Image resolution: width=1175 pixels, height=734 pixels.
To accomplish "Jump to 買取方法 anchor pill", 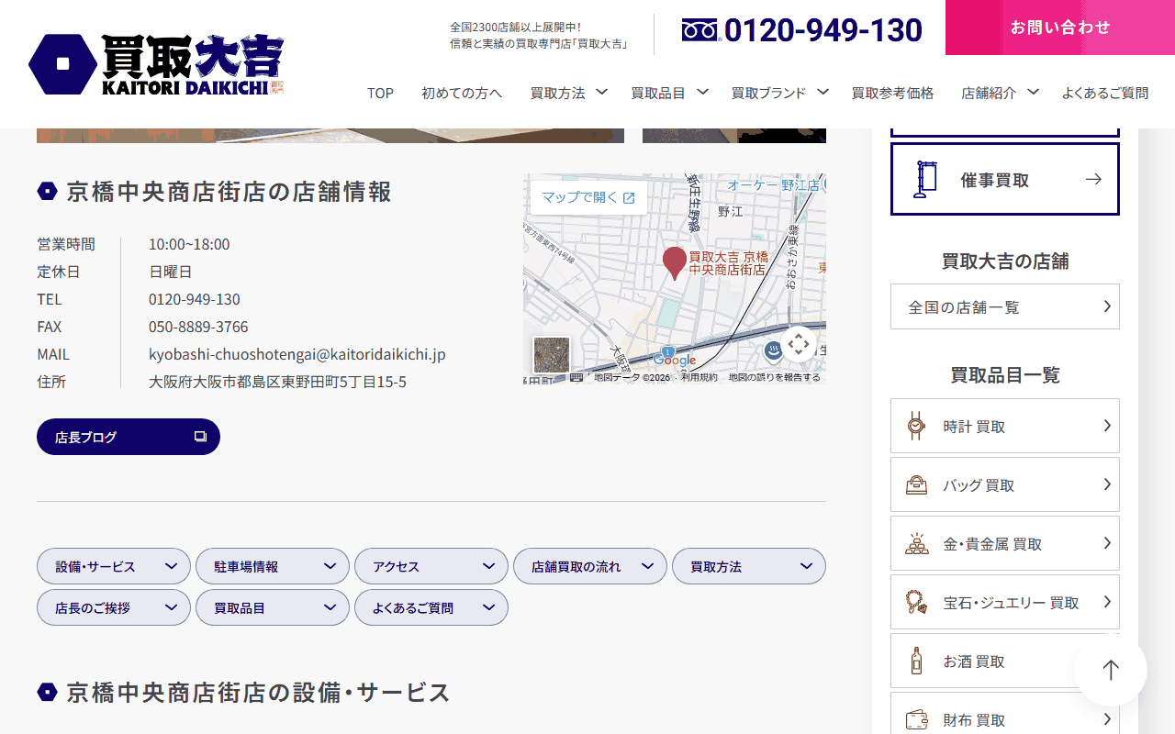I will (749, 566).
